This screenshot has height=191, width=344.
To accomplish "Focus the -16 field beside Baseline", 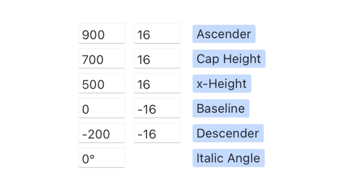I will 157,108.
